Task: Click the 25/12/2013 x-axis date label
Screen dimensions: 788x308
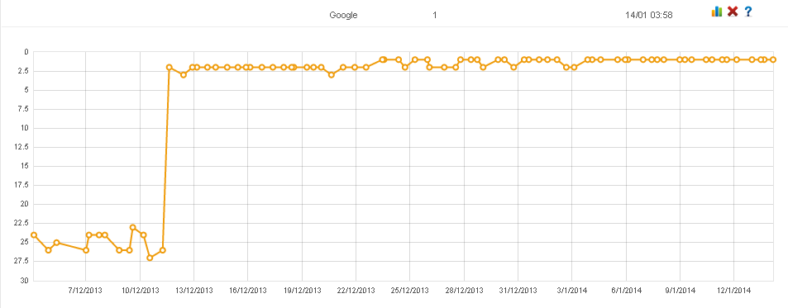Action: click(x=409, y=291)
